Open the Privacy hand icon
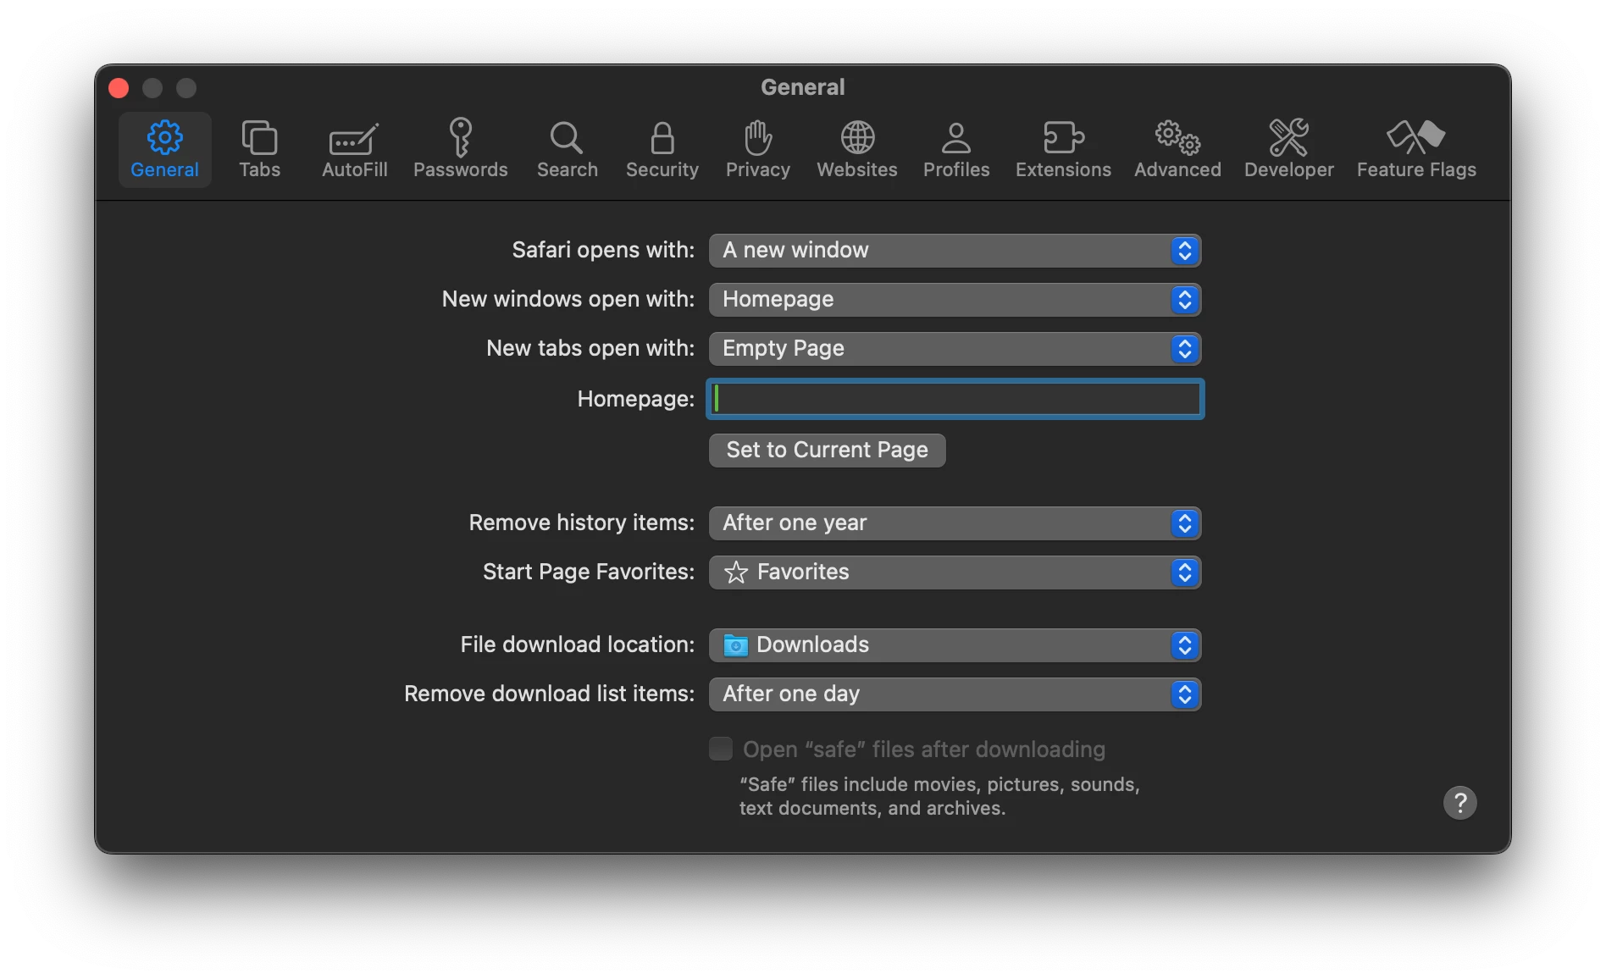The height and width of the screenshot is (979, 1606). [x=757, y=137]
